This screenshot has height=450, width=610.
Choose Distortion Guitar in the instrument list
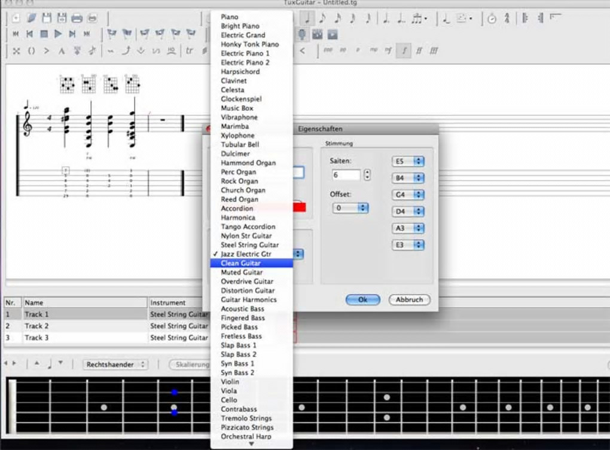point(248,290)
